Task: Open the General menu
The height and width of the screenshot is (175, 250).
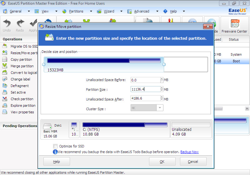Action: point(15,11)
